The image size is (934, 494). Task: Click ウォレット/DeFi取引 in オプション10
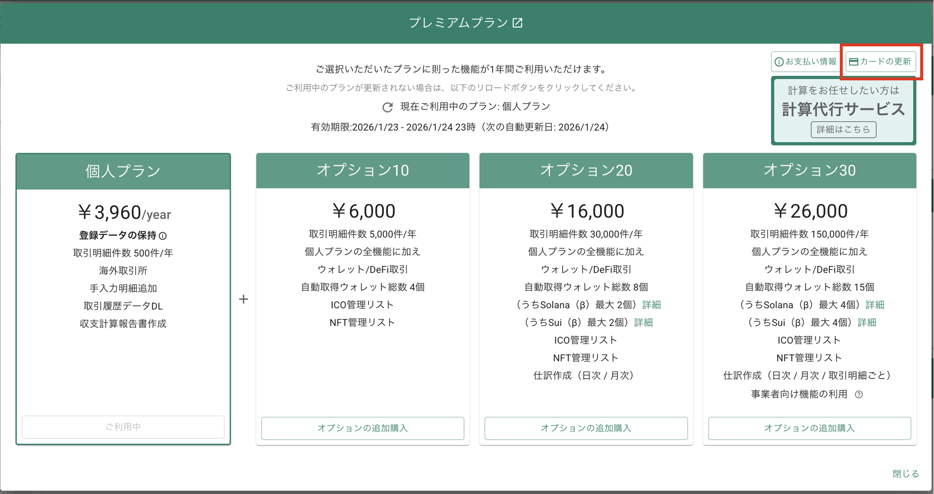pos(362,270)
